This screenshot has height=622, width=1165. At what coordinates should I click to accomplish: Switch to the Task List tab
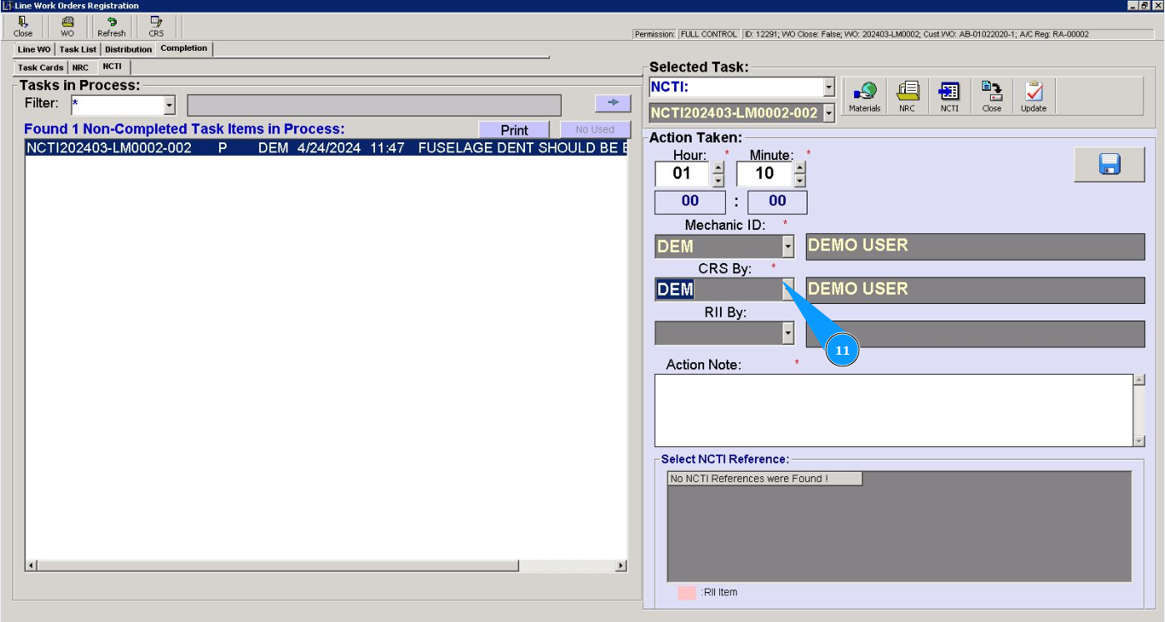pos(77,49)
